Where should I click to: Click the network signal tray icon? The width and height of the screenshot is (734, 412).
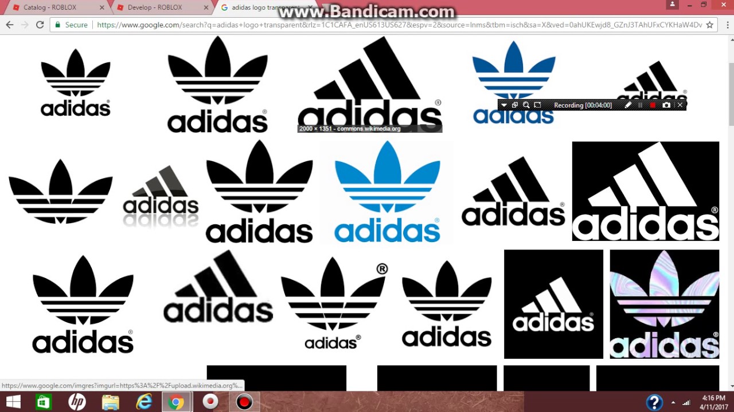click(687, 402)
